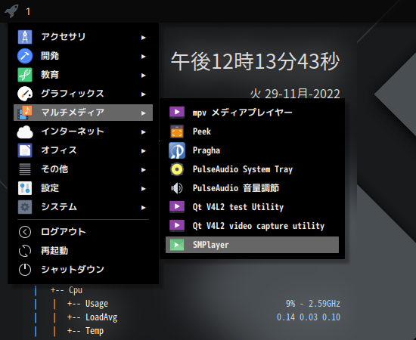Click the Peek screen recorder icon
416x340 pixels.
click(x=177, y=131)
